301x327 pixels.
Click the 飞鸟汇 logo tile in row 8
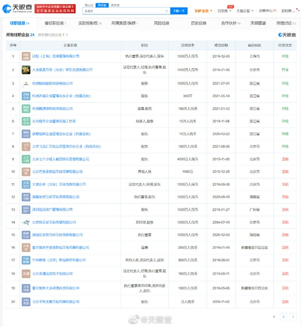pyautogui.click(x=26, y=146)
